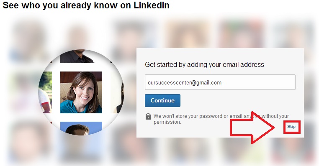Viewport: 319px width, 166px height.
Task: Click the Get started by adding your email address text
Action: [x=204, y=65]
